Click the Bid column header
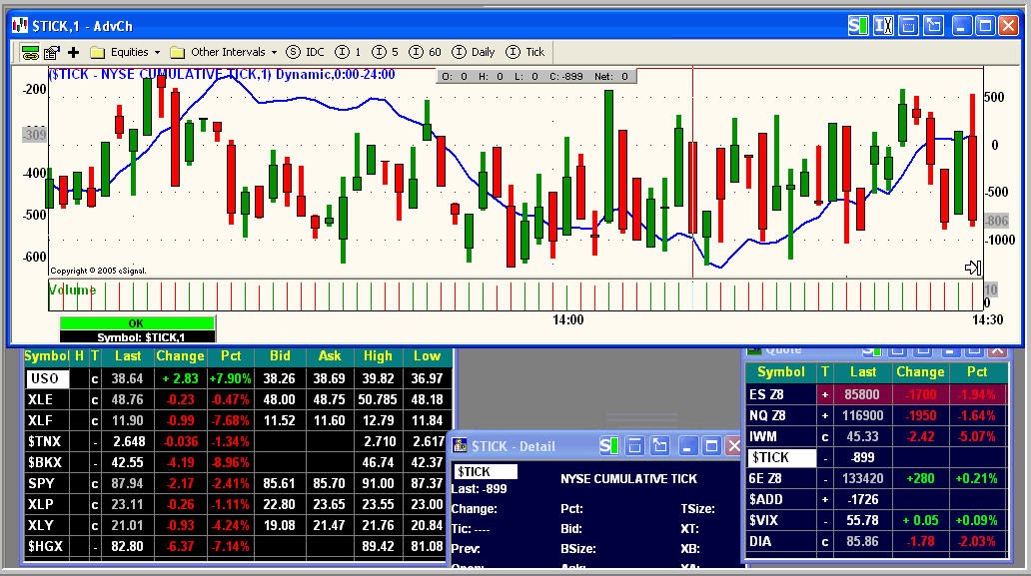The width and height of the screenshot is (1031, 576). click(x=280, y=356)
